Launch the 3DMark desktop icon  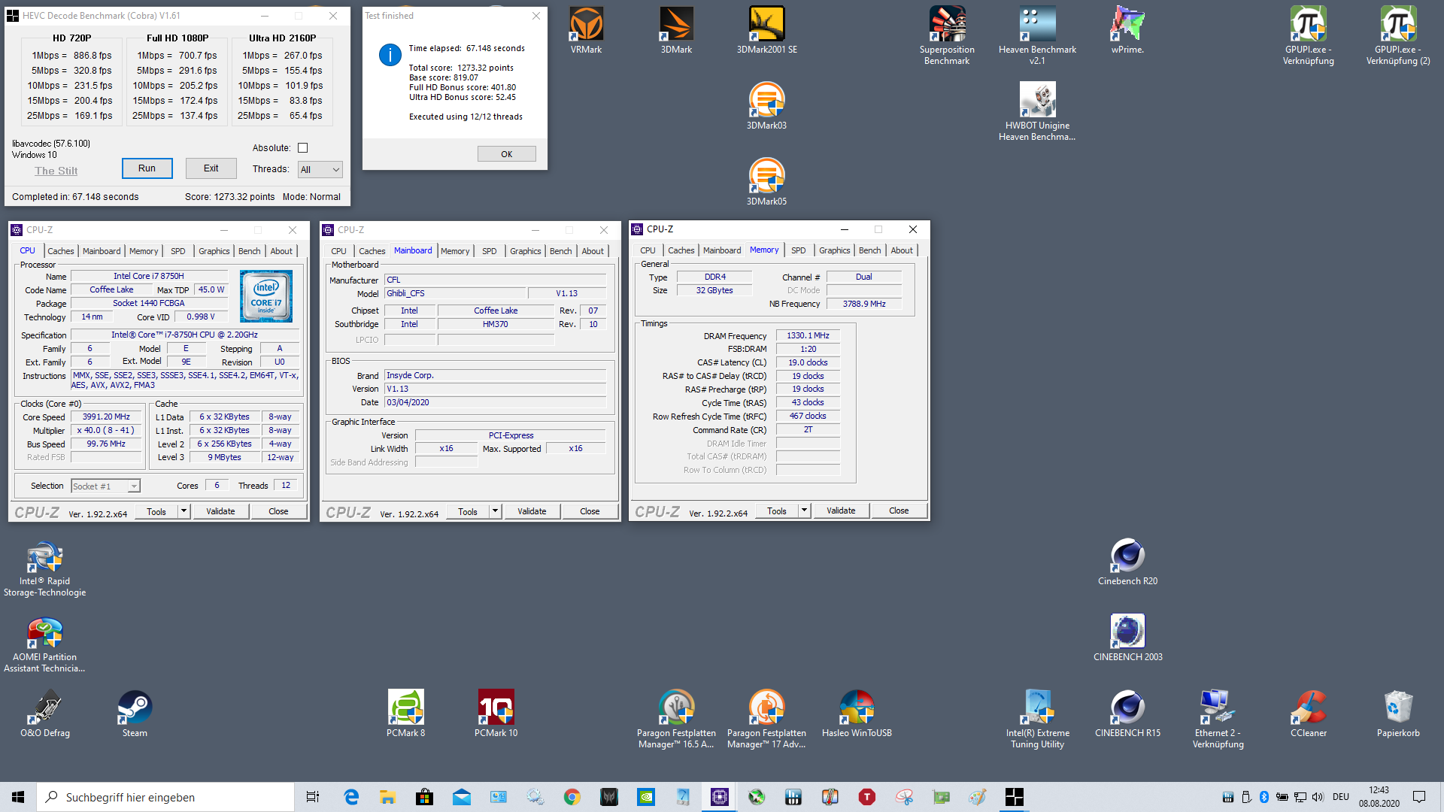click(676, 31)
